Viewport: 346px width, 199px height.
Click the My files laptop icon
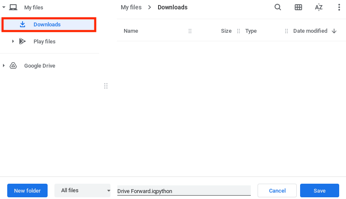pyautogui.click(x=13, y=7)
